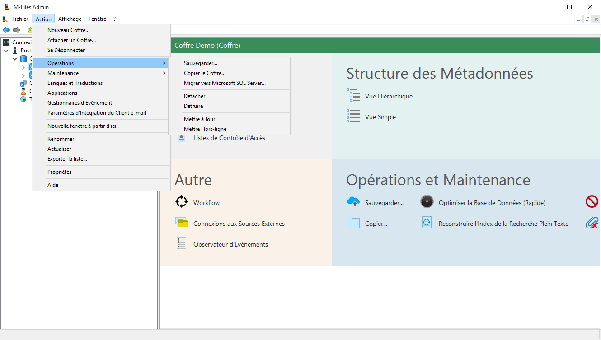Choose Propriétés in the Action menu
Image resolution: width=601 pixels, height=340 pixels.
pos(59,172)
